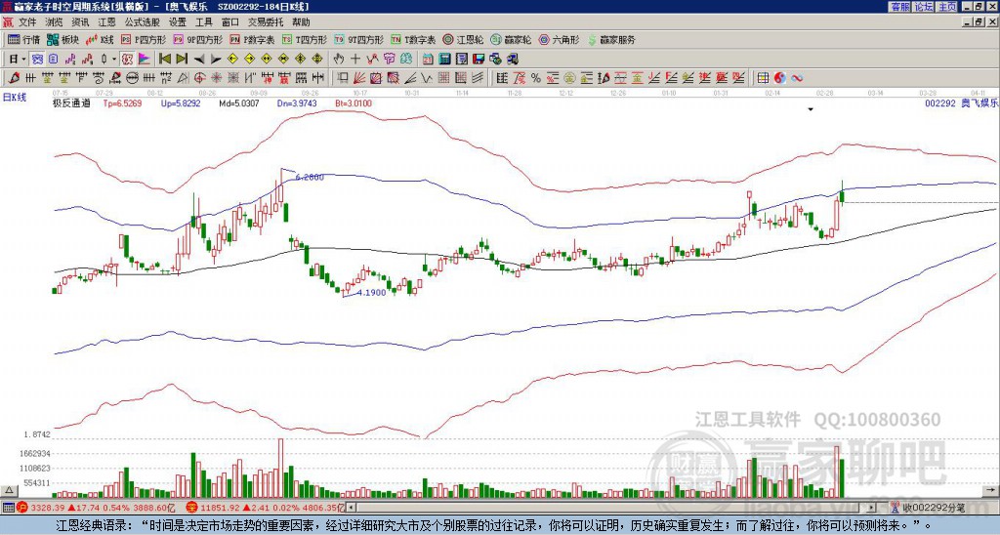Open the 9T四方形 tool
The width and height of the screenshot is (1000, 535).
click(x=359, y=39)
